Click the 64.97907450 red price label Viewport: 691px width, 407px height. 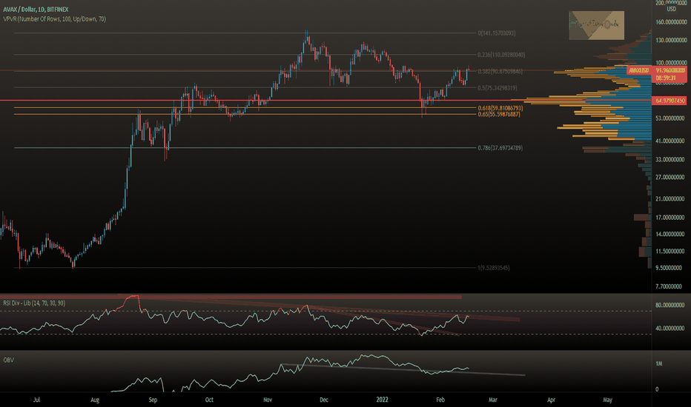670,101
